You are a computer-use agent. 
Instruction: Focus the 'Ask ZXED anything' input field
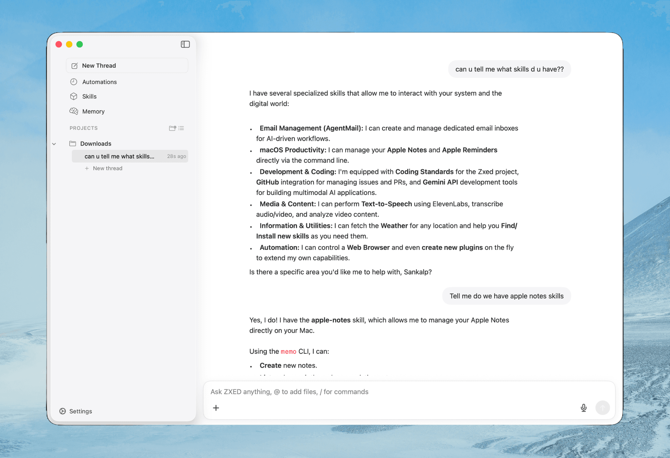(360, 392)
